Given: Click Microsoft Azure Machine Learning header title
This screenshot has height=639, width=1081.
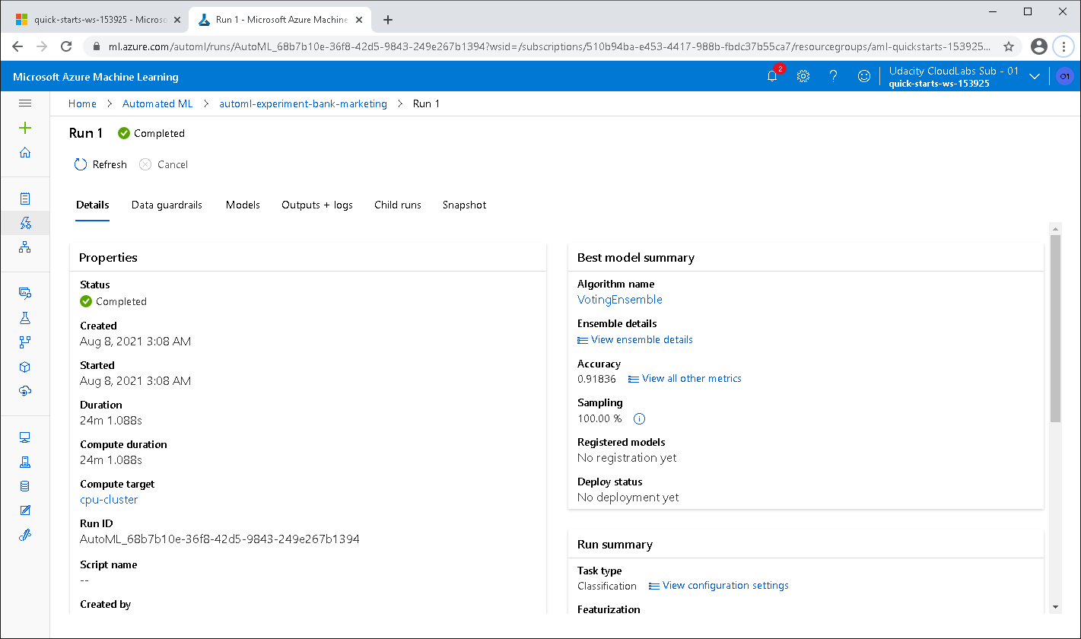Looking at the screenshot, I should pos(96,77).
